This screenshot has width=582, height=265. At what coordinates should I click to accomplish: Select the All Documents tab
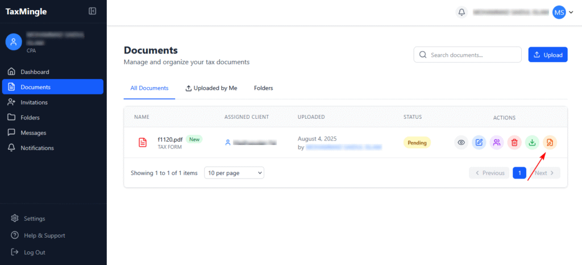(149, 88)
